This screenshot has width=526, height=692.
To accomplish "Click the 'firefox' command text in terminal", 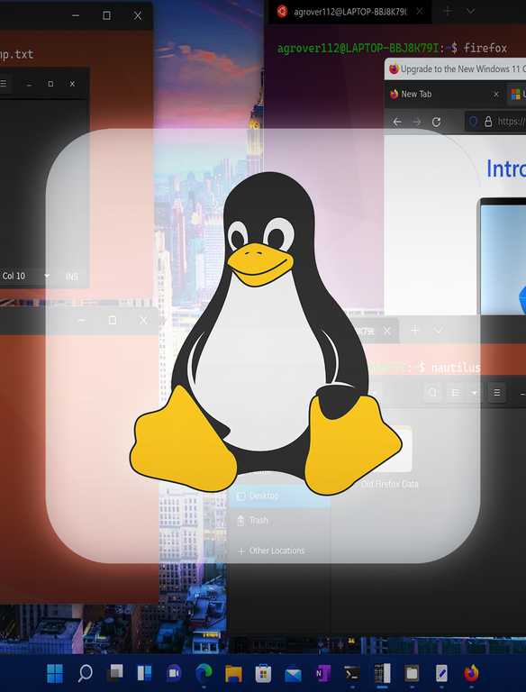I will coord(485,48).
